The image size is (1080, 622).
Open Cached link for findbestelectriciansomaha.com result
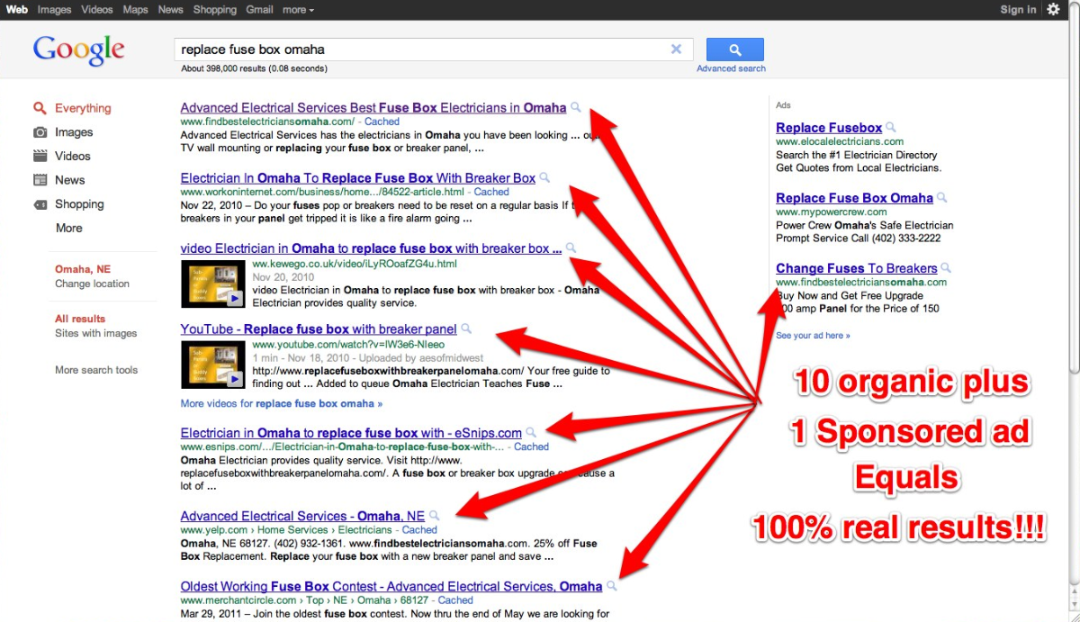[x=382, y=122]
